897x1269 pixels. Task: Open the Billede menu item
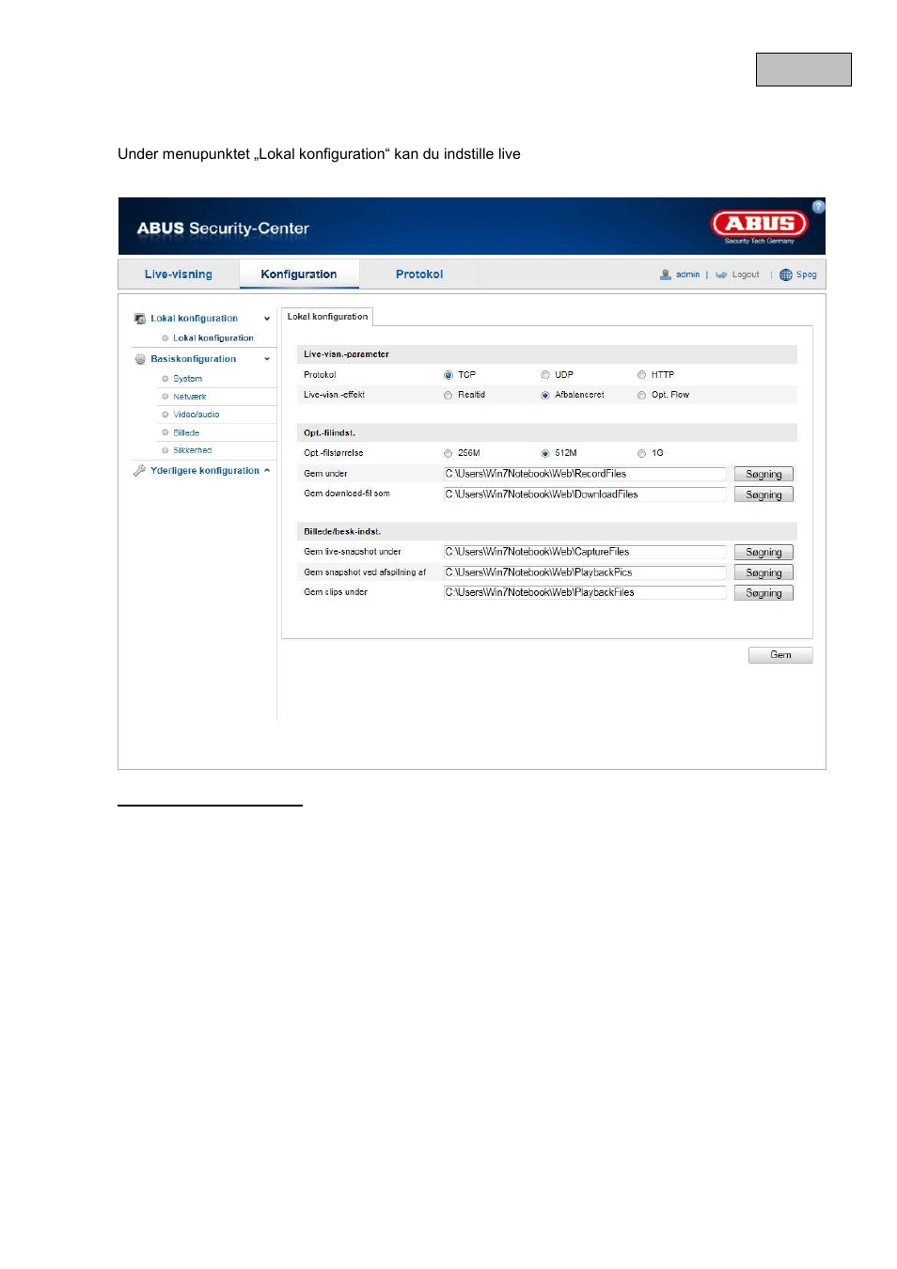pos(186,433)
